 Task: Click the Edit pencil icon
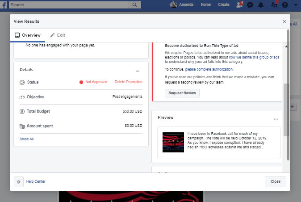(52, 35)
